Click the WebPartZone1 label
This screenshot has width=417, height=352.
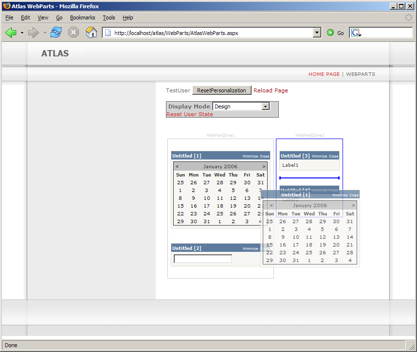pyautogui.click(x=220, y=135)
